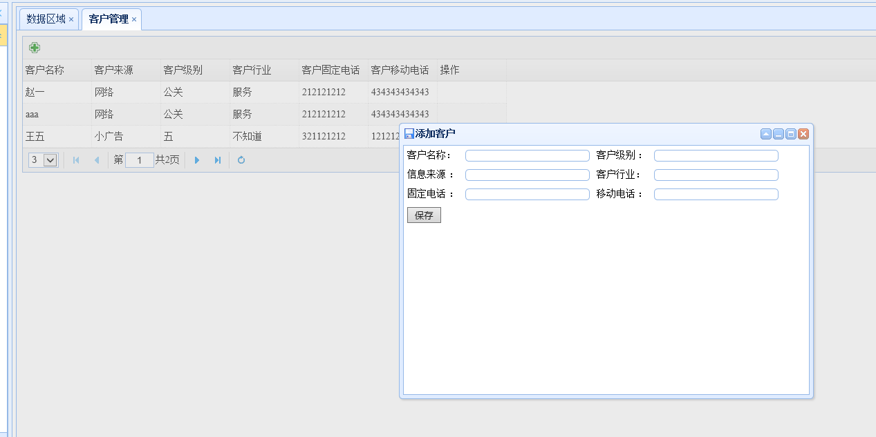
Task: Refresh the customer list with the reload icon
Action: click(x=241, y=159)
